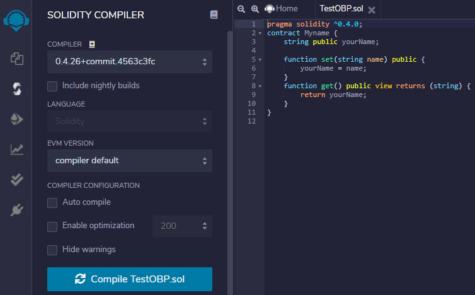The image size is (475, 295).
Task: Open the File explorers sidebar icon
Action: coord(17,59)
